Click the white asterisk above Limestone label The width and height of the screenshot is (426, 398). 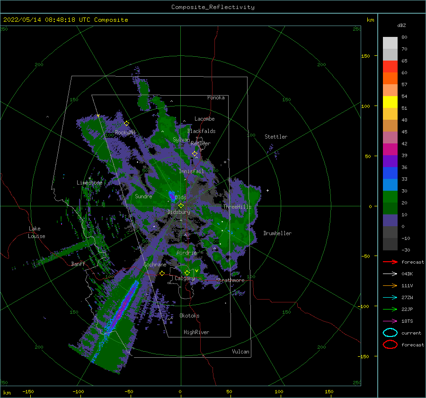89,178
